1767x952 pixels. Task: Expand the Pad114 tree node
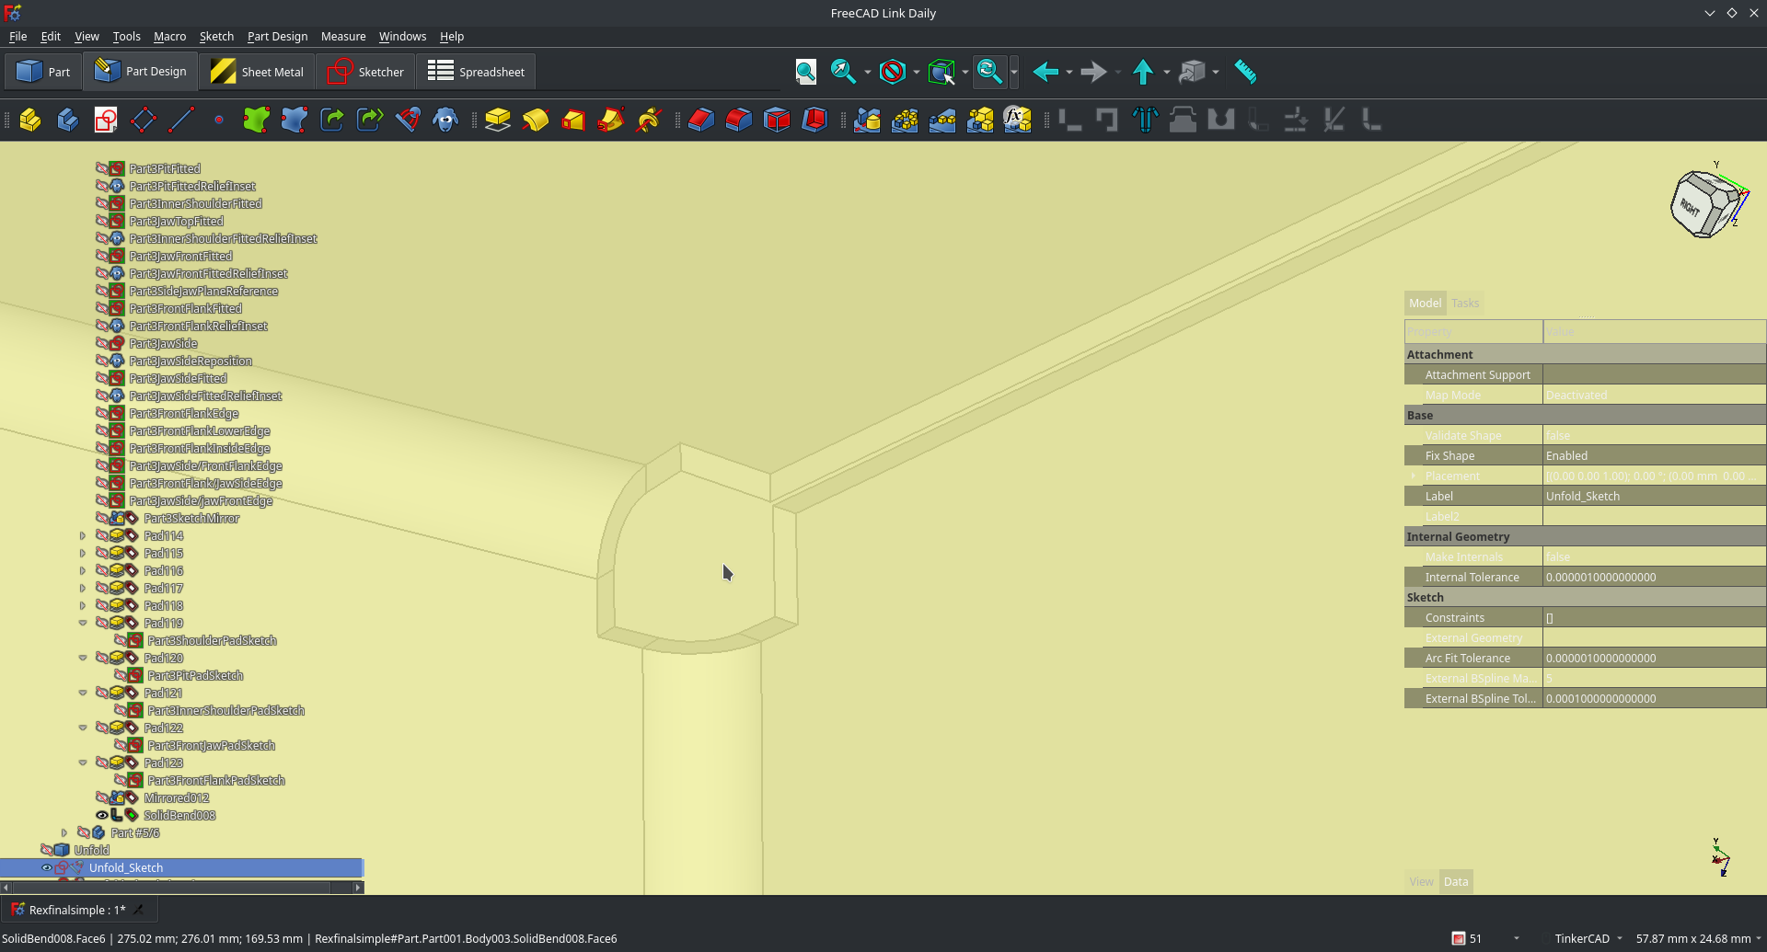[x=82, y=535]
